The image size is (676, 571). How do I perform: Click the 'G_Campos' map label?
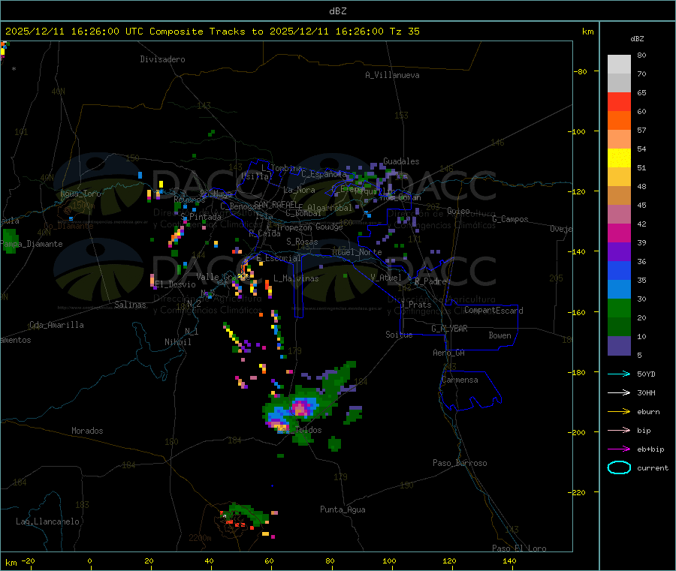[x=510, y=219]
